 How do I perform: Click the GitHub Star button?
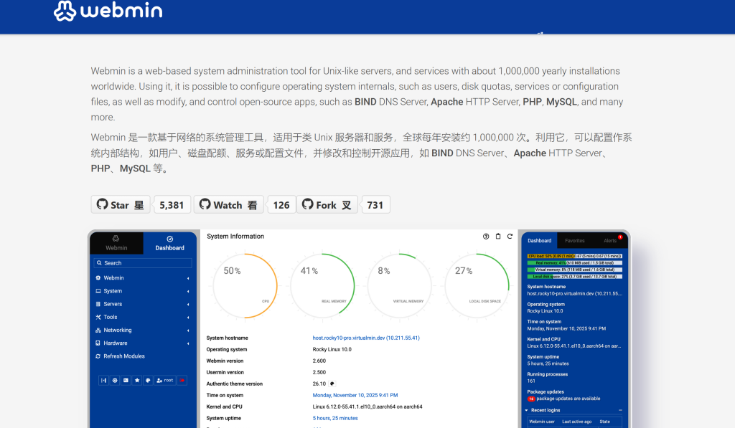120,204
